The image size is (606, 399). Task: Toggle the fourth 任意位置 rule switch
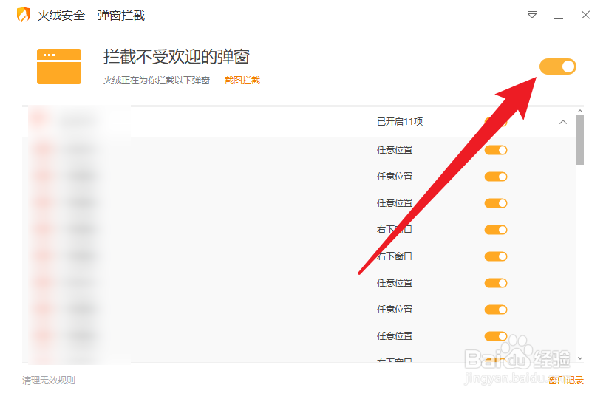coord(496,283)
